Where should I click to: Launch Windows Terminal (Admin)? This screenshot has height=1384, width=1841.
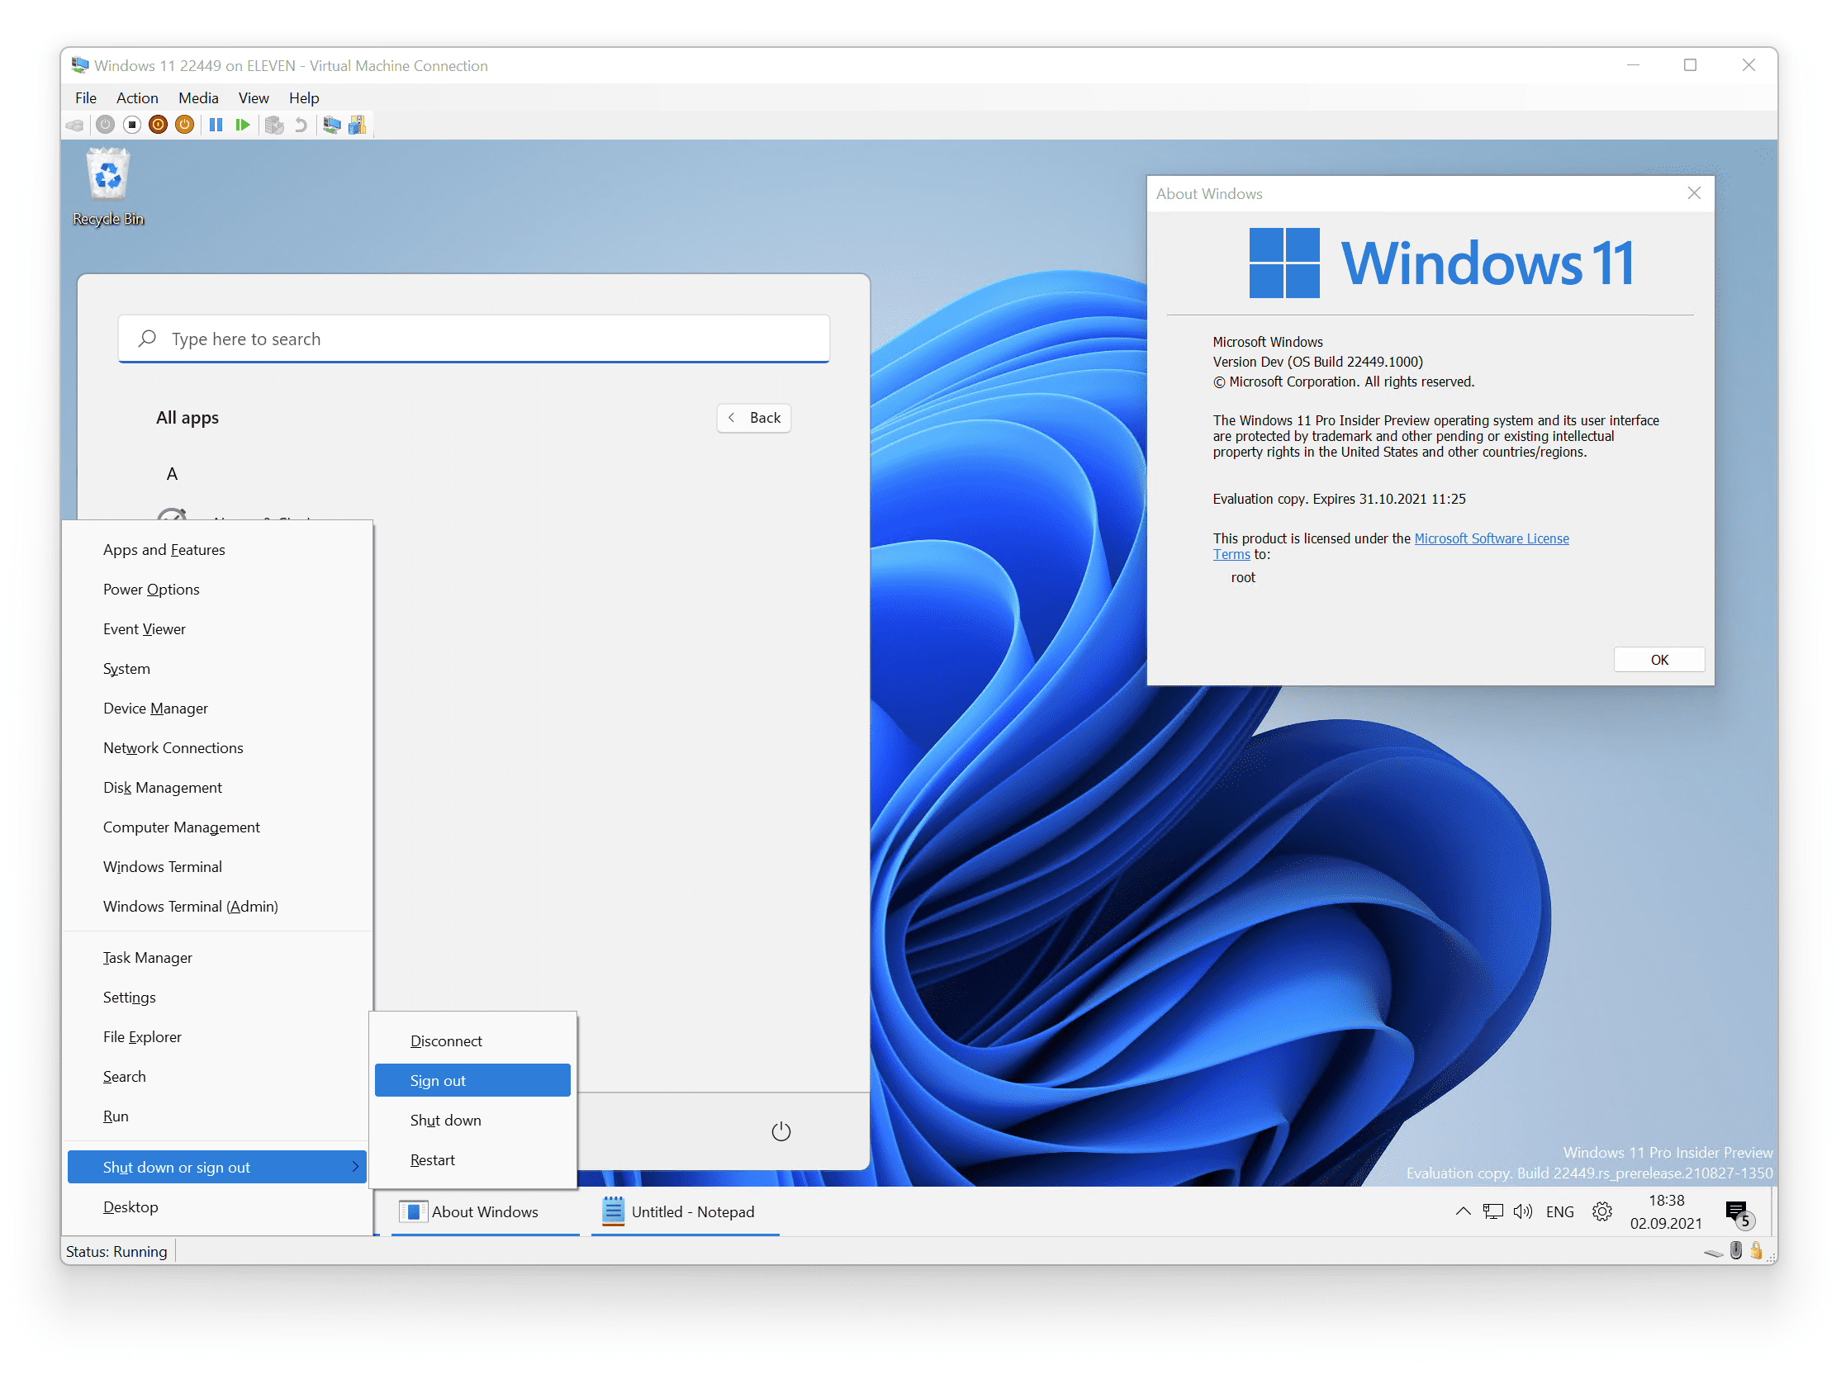pyautogui.click(x=217, y=907)
